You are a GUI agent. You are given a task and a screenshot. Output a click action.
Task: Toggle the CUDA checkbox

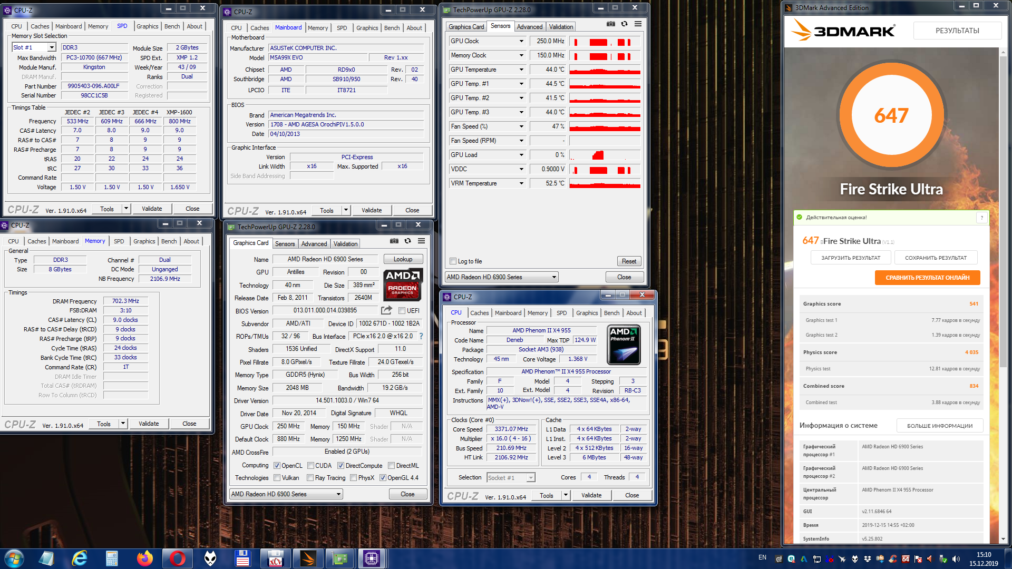pyautogui.click(x=310, y=466)
